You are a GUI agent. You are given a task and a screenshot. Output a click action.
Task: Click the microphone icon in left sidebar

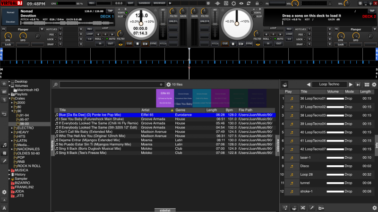point(4,161)
